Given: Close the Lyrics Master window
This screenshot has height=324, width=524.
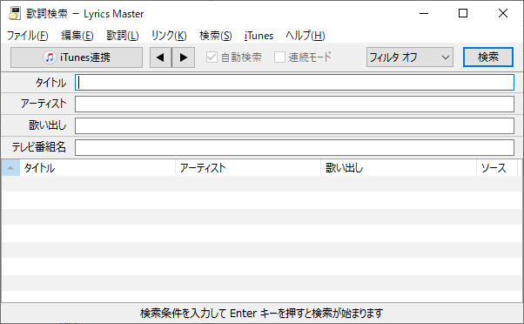Looking at the screenshot, I should pyautogui.click(x=502, y=13).
